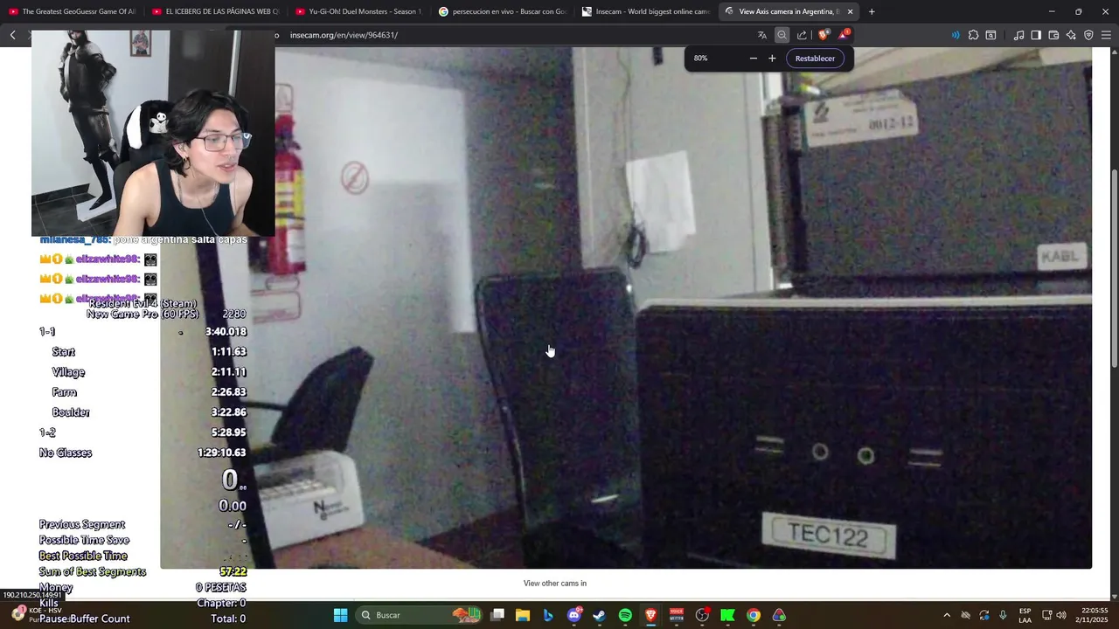The width and height of the screenshot is (1119, 629).
Task: Switch to Yu-Gi-Oh! Duel Monsters tab
Action: (x=358, y=11)
